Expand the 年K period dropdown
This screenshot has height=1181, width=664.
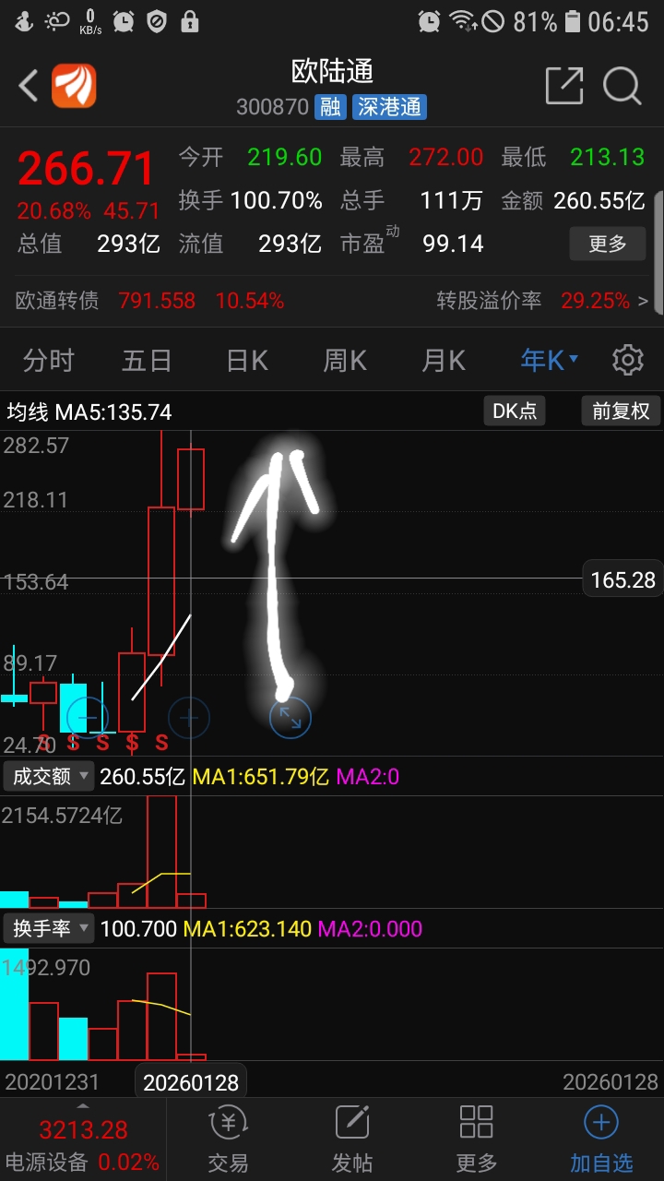click(x=549, y=360)
